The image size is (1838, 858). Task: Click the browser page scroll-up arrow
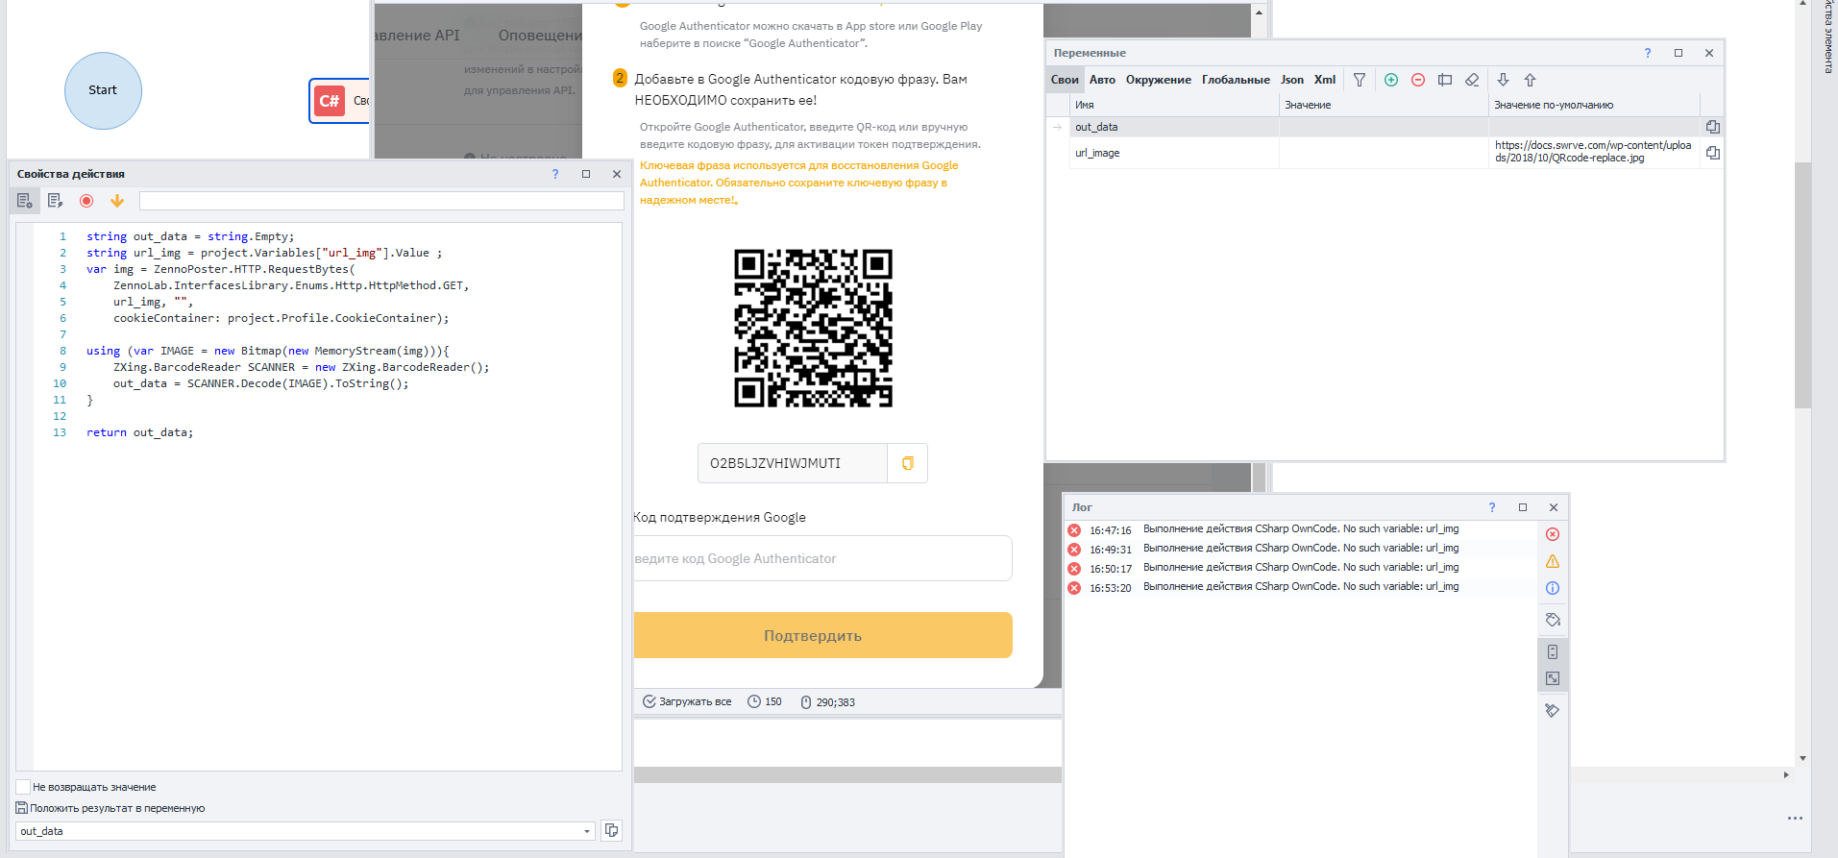[x=1259, y=12]
